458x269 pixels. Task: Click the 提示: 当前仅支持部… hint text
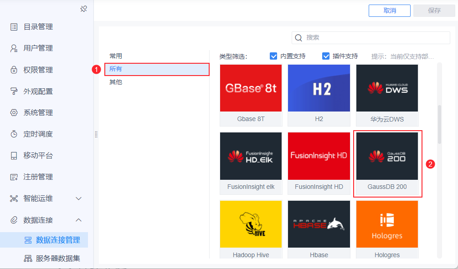402,56
